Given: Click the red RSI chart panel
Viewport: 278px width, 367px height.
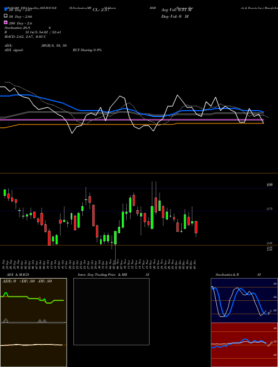Looking at the screenshot, I should pos(244,345).
